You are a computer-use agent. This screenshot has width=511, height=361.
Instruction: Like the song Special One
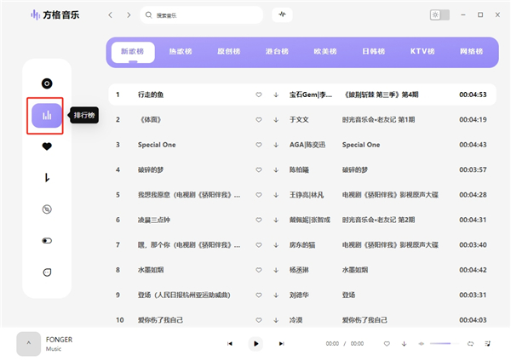point(259,145)
